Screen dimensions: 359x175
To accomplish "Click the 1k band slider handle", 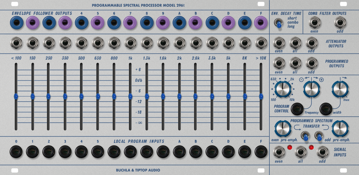I will pos(130,96).
